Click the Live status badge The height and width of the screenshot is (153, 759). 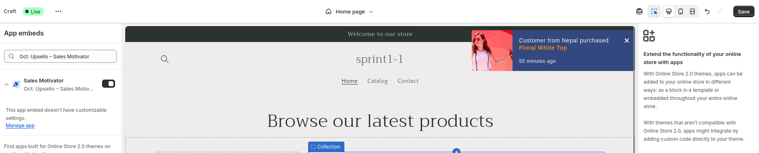click(x=33, y=11)
